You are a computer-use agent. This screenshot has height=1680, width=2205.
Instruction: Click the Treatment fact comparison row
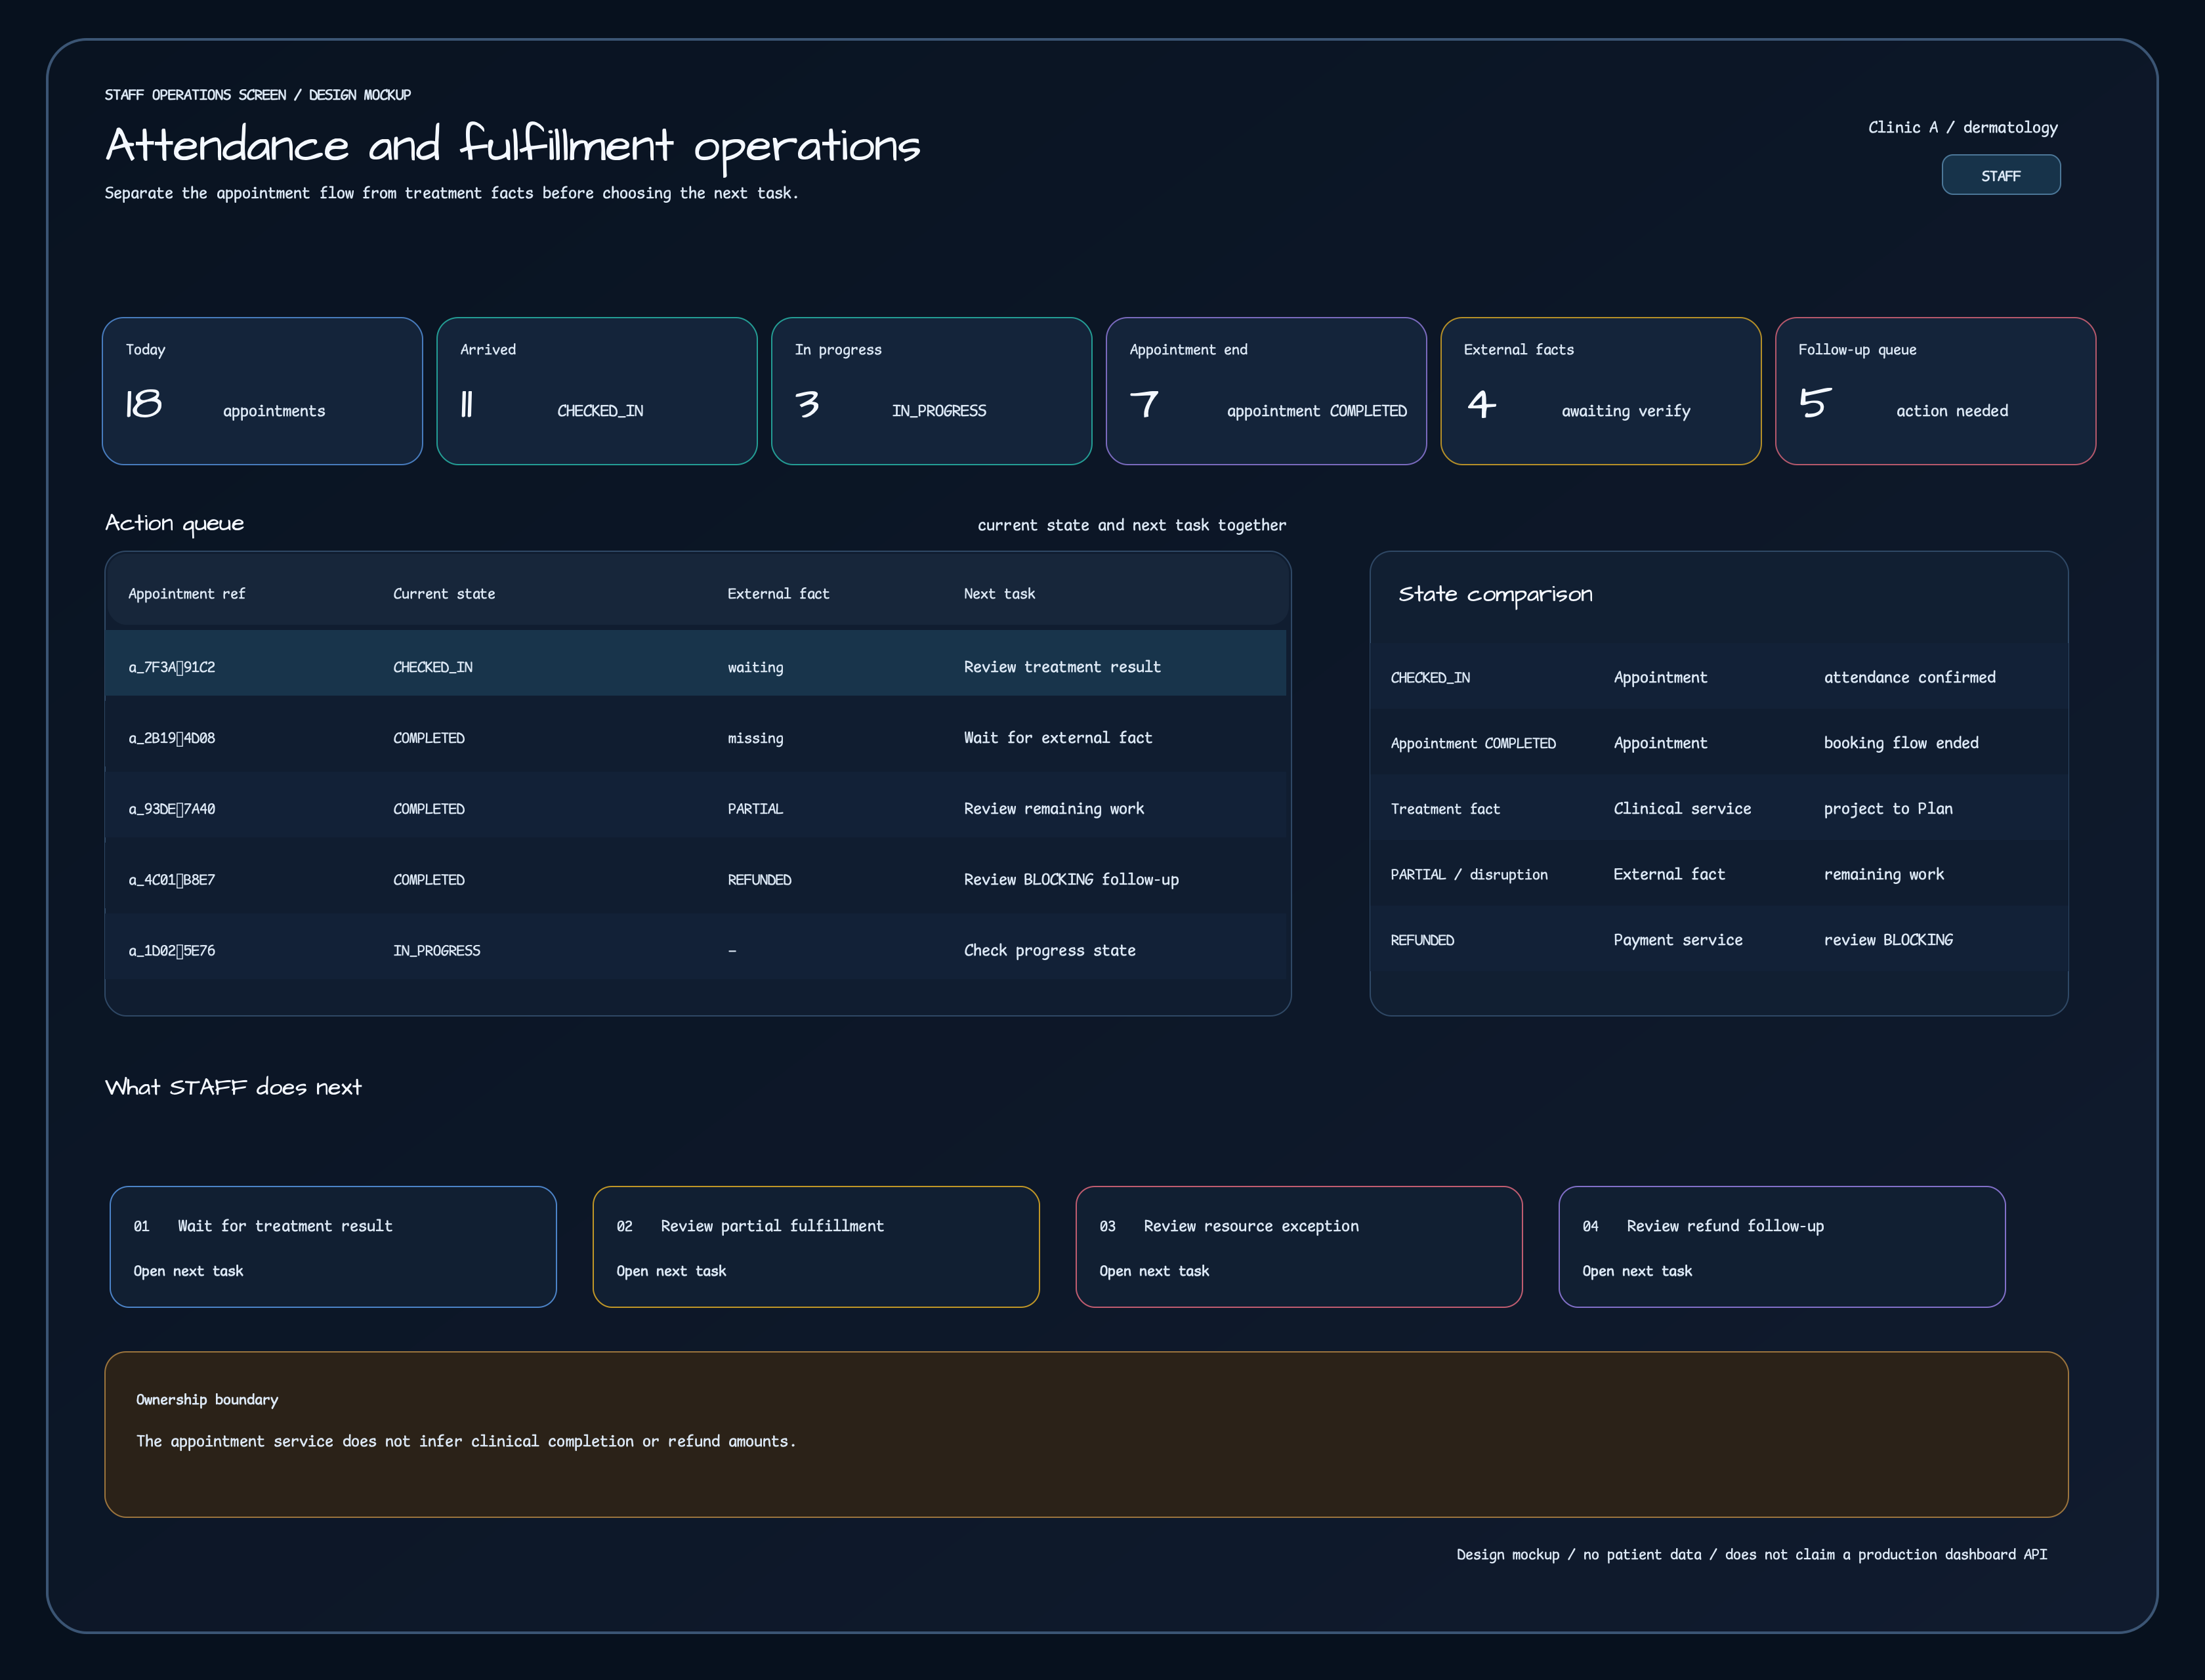coord(1718,809)
